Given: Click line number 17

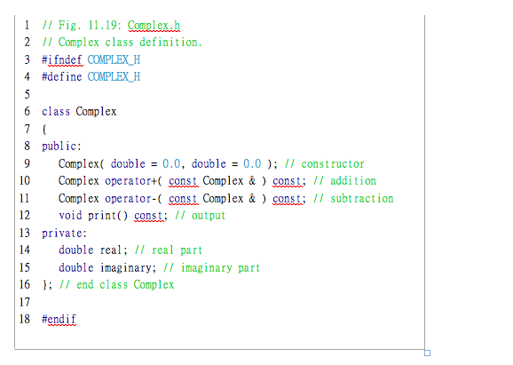Looking at the screenshot, I should click(24, 302).
